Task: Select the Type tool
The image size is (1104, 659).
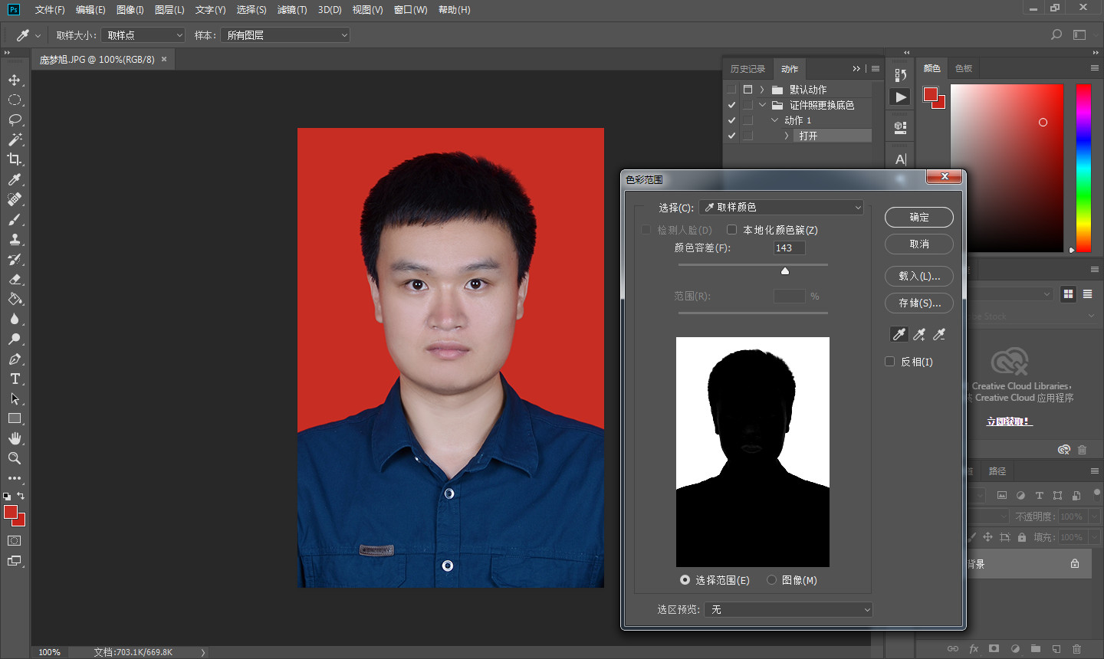Action: click(15, 379)
